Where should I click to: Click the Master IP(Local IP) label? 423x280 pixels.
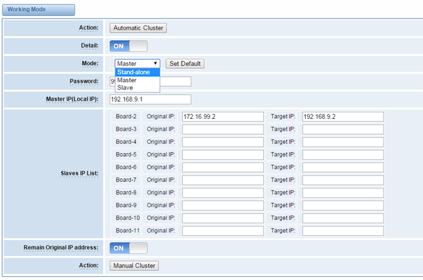tap(72, 99)
